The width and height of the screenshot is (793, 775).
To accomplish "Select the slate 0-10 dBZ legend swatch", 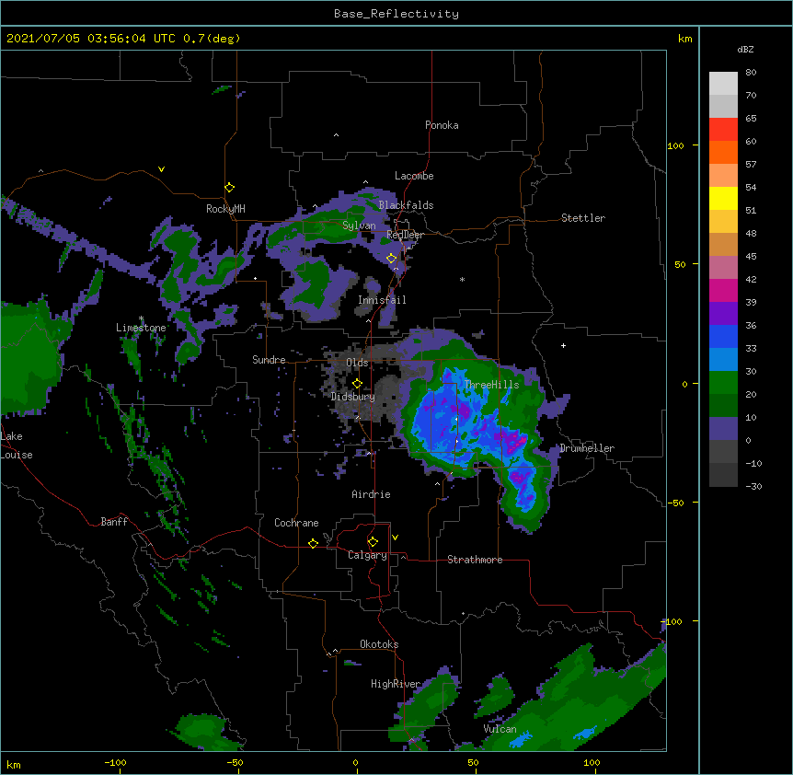I will 723,429.
